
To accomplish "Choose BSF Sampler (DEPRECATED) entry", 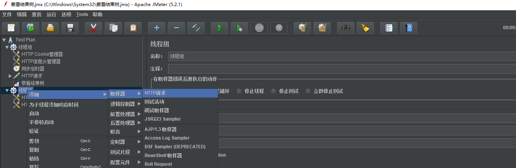I will pos(180,147).
